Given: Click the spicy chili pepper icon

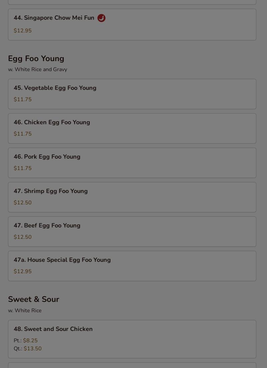Looking at the screenshot, I should [x=101, y=18].
